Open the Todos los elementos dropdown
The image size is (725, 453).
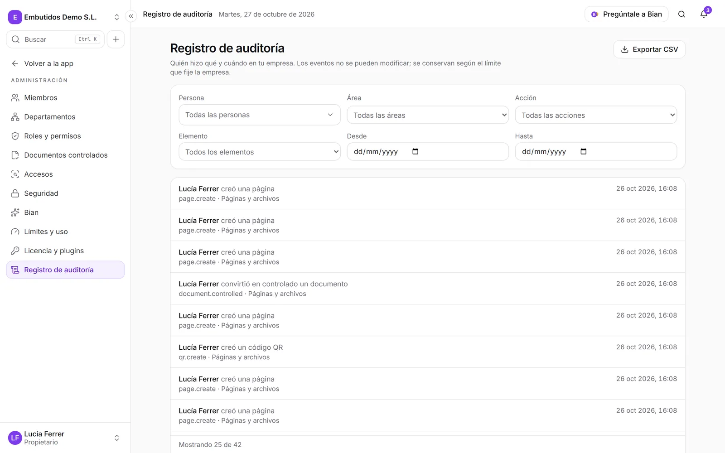click(x=260, y=152)
